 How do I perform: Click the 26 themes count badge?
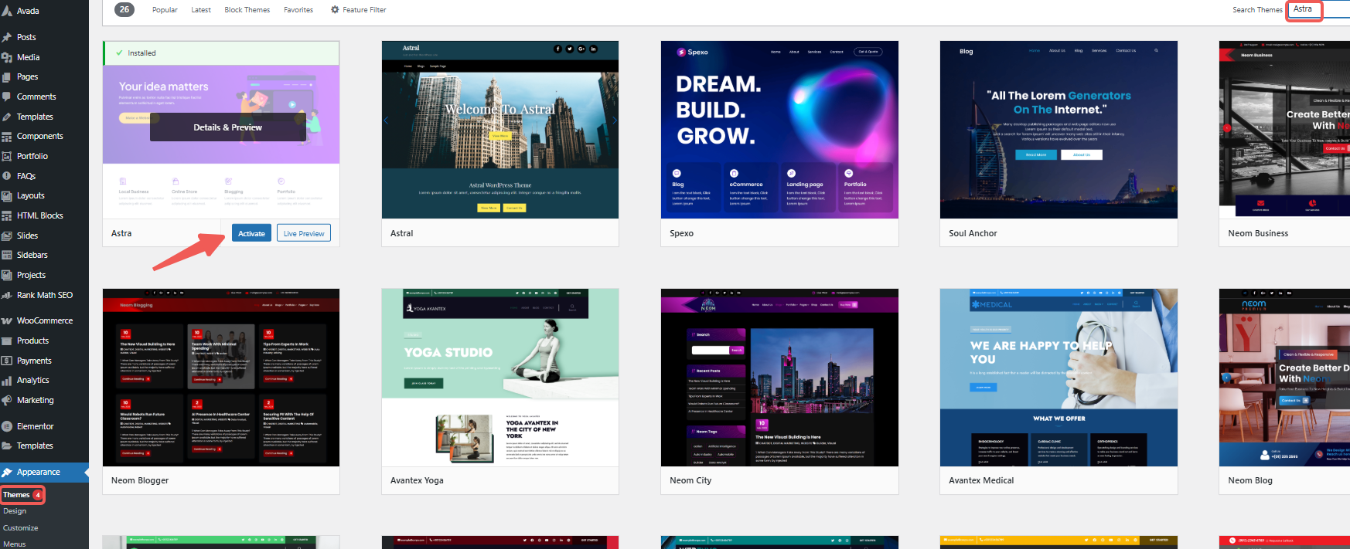tap(124, 9)
